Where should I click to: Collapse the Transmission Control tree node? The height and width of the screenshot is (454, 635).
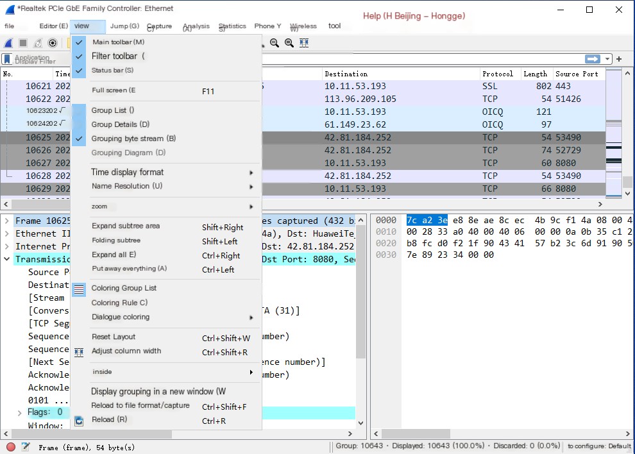coord(7,259)
